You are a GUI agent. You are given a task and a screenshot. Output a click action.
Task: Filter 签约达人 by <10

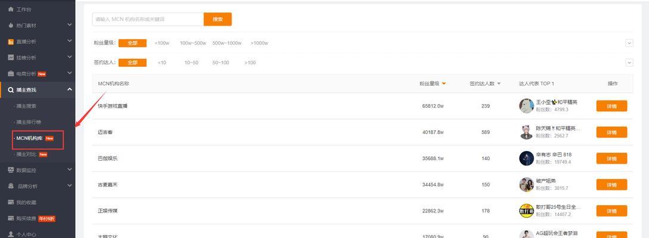[x=162, y=63]
